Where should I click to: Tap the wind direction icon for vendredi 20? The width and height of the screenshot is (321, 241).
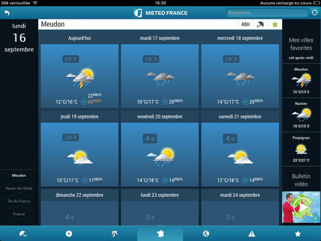click(x=165, y=180)
